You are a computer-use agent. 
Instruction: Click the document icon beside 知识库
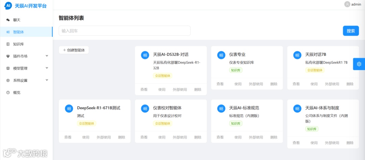(8, 44)
